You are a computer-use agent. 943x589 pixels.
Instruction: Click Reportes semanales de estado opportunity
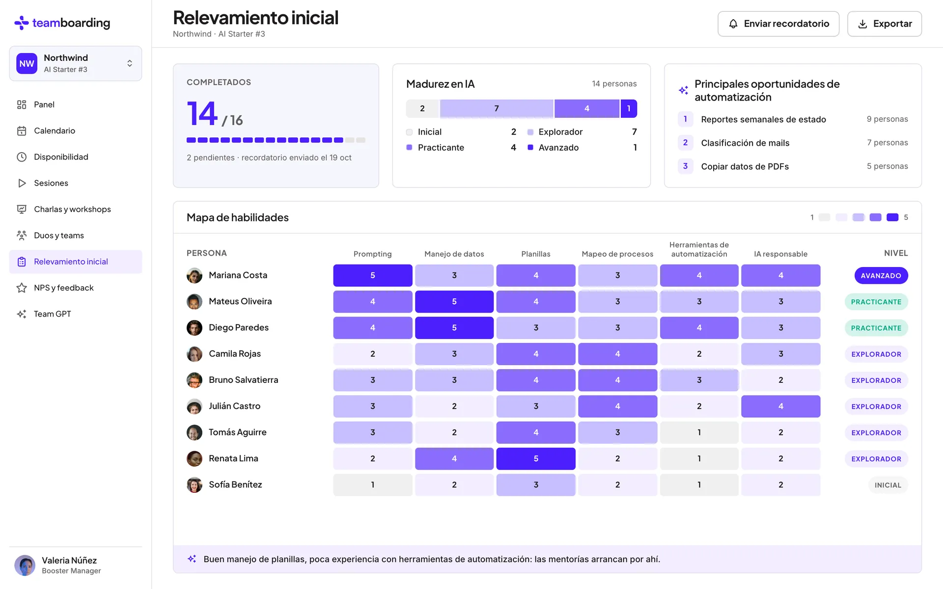793,119
